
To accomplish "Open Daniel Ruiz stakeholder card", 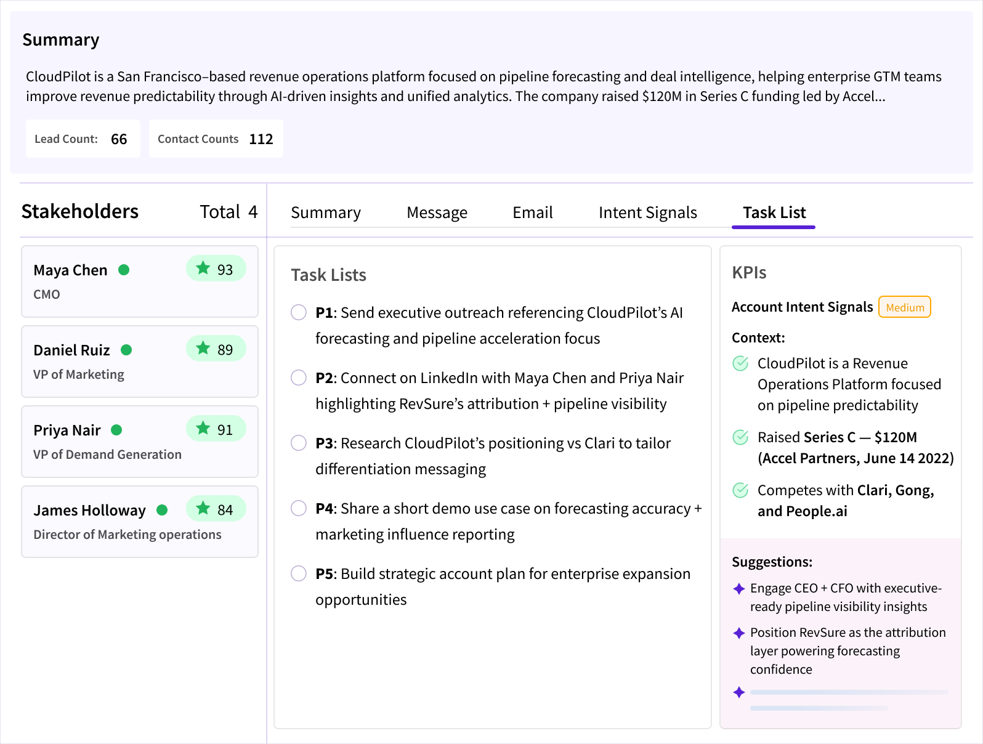I will [140, 362].
